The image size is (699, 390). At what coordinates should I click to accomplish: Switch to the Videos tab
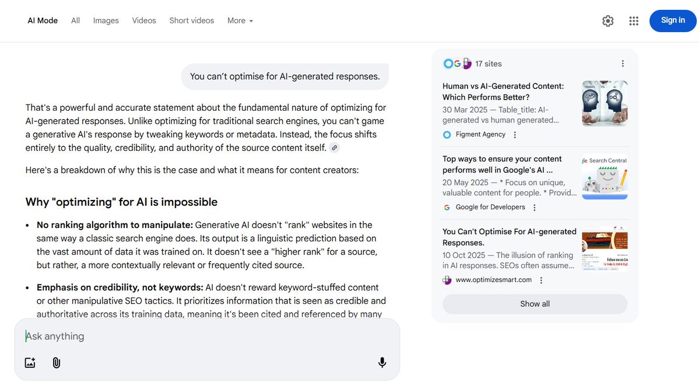pyautogui.click(x=144, y=20)
